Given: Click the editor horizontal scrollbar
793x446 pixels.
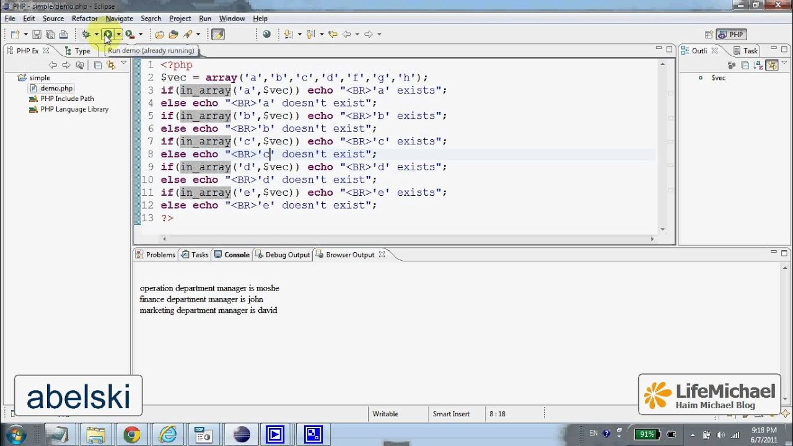Looking at the screenshot, I should 408,238.
